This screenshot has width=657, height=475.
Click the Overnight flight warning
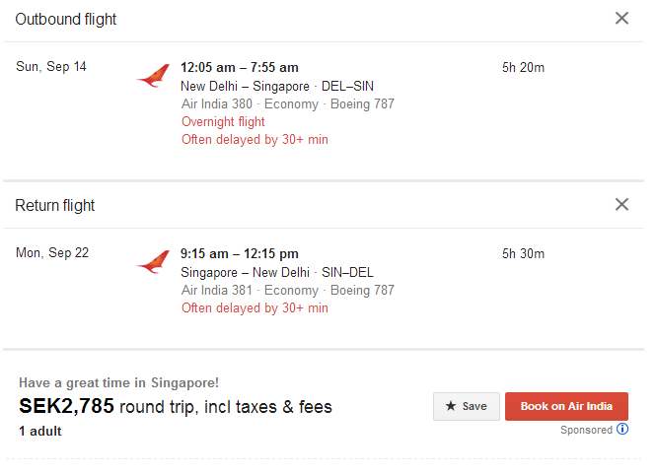coord(223,122)
